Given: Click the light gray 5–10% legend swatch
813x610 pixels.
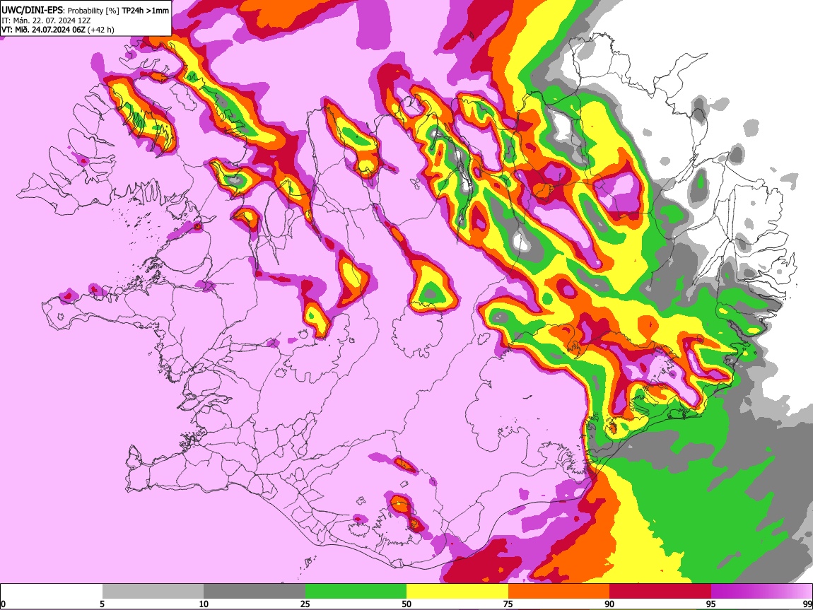Looking at the screenshot, I should (153, 591).
